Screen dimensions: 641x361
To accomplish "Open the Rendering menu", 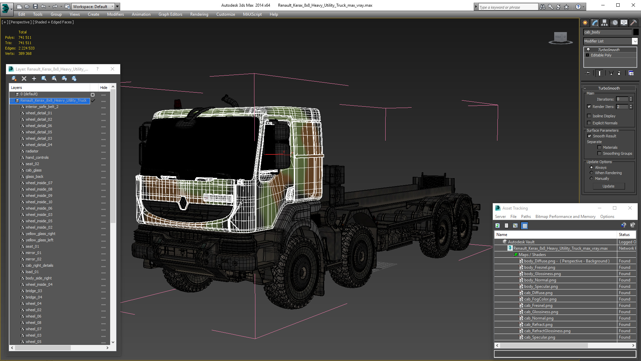I will tap(199, 14).
